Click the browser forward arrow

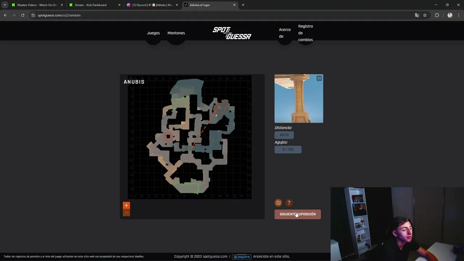tap(14, 15)
